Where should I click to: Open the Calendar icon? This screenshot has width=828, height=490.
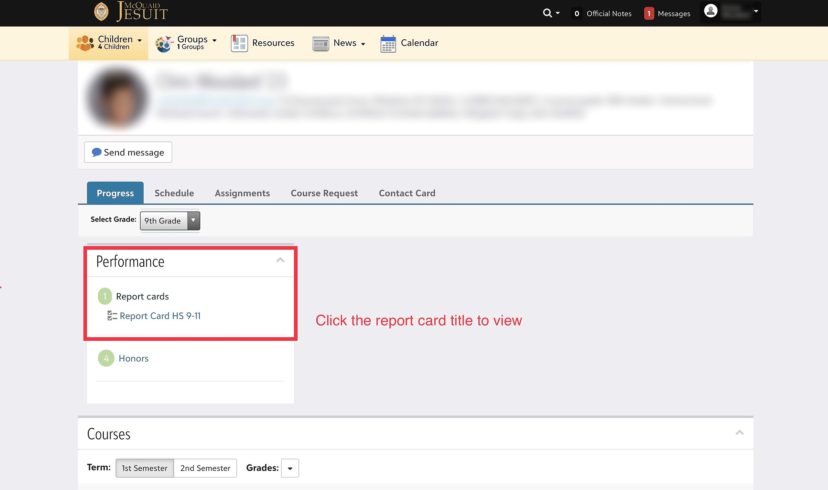pos(388,44)
